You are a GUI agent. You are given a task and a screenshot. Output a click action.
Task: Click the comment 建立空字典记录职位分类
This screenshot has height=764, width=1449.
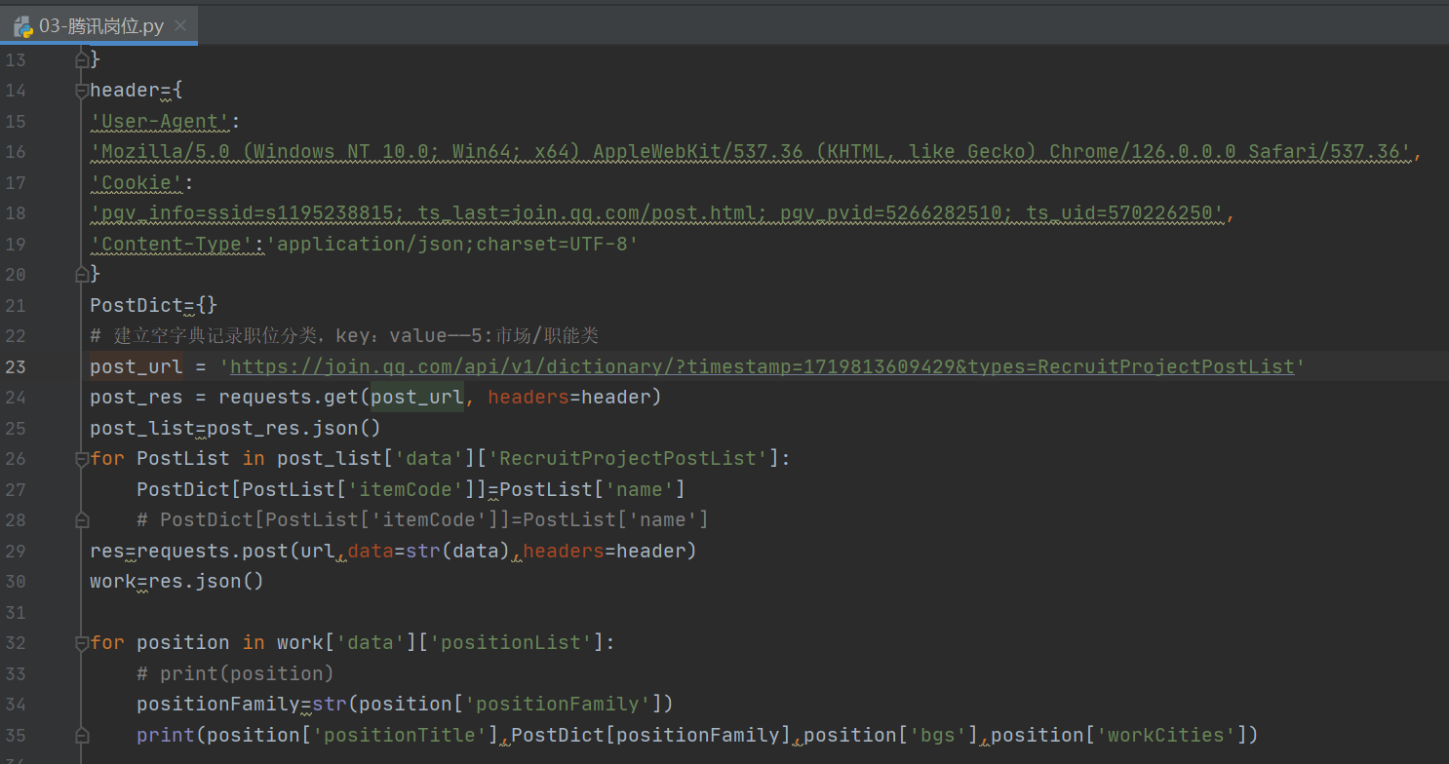[x=343, y=336]
